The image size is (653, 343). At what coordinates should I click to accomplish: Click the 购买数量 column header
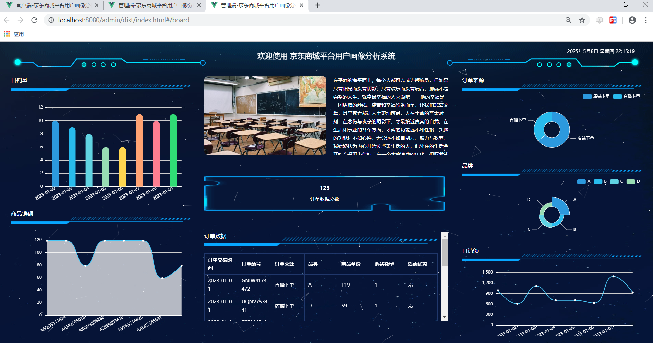[x=387, y=264]
